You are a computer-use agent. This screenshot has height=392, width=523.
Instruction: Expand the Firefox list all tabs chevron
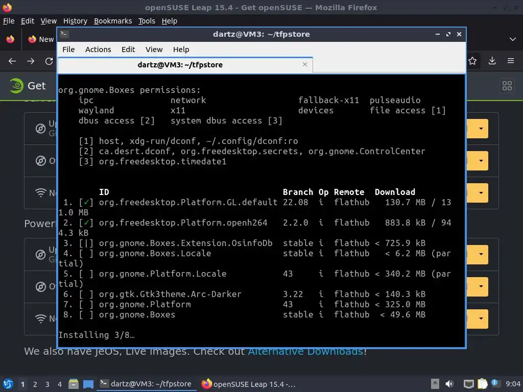tap(513, 39)
